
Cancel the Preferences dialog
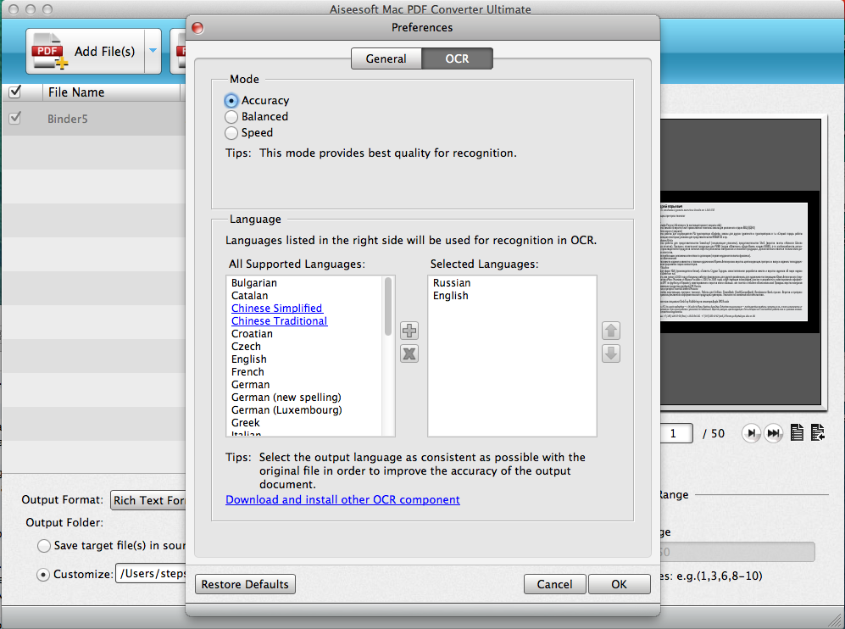pos(554,584)
